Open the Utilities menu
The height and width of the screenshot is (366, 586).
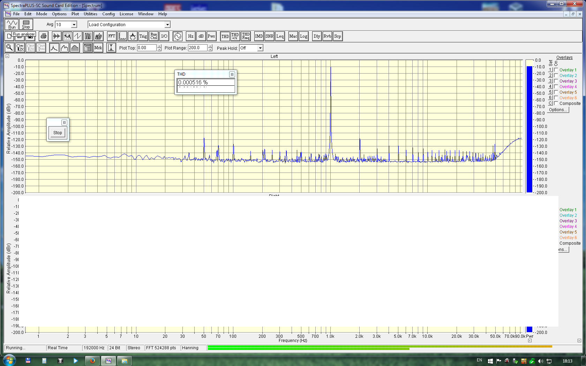[90, 14]
